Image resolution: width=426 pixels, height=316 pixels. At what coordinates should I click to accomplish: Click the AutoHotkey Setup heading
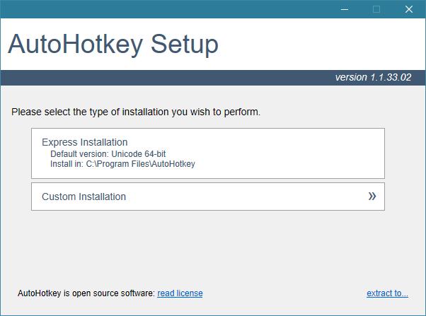[x=113, y=45]
